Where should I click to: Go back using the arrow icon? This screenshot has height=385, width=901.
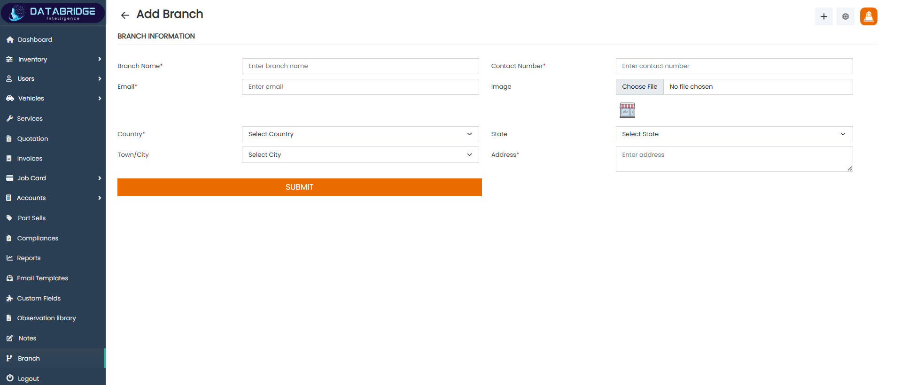tap(125, 15)
